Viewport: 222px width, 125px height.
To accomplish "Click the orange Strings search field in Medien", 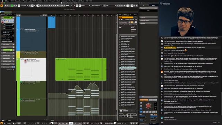I will (126, 17).
